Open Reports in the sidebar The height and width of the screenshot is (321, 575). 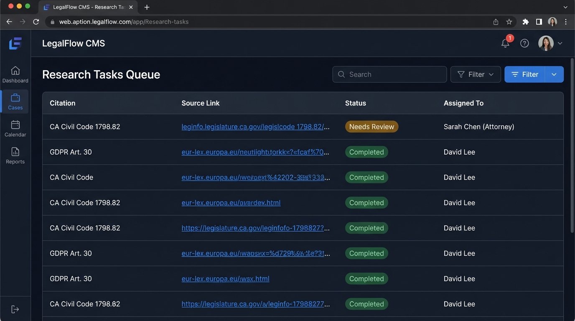(15, 155)
